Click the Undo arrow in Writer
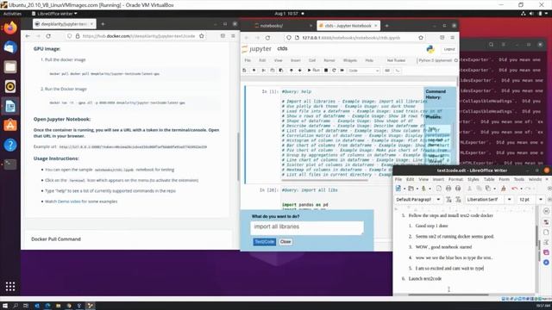 point(514,189)
